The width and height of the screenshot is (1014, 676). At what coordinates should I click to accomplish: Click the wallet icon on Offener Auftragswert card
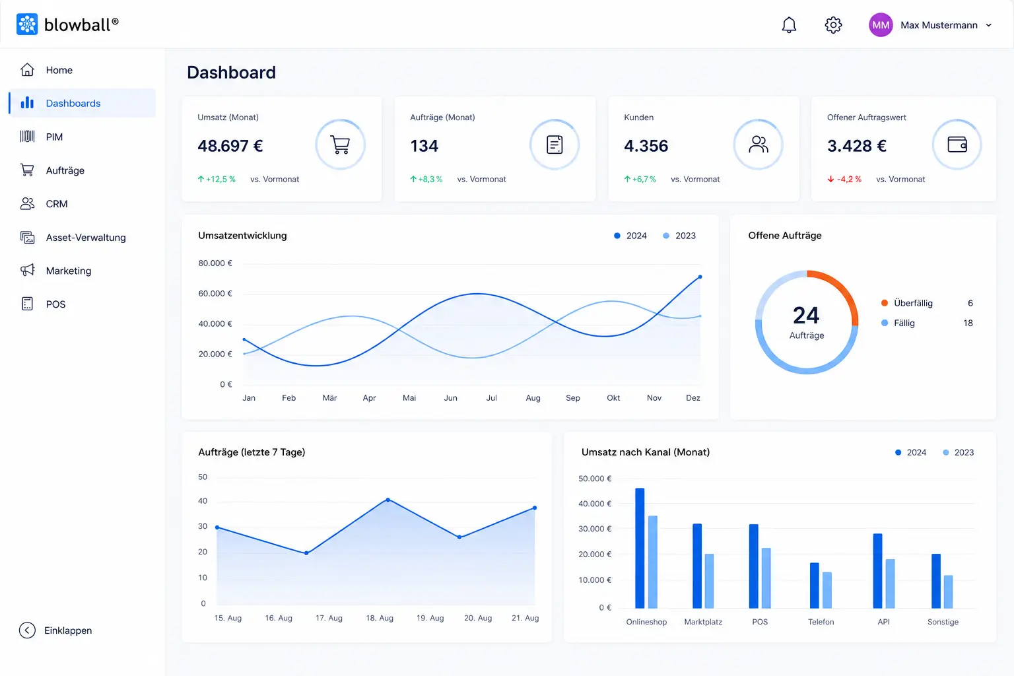click(957, 145)
